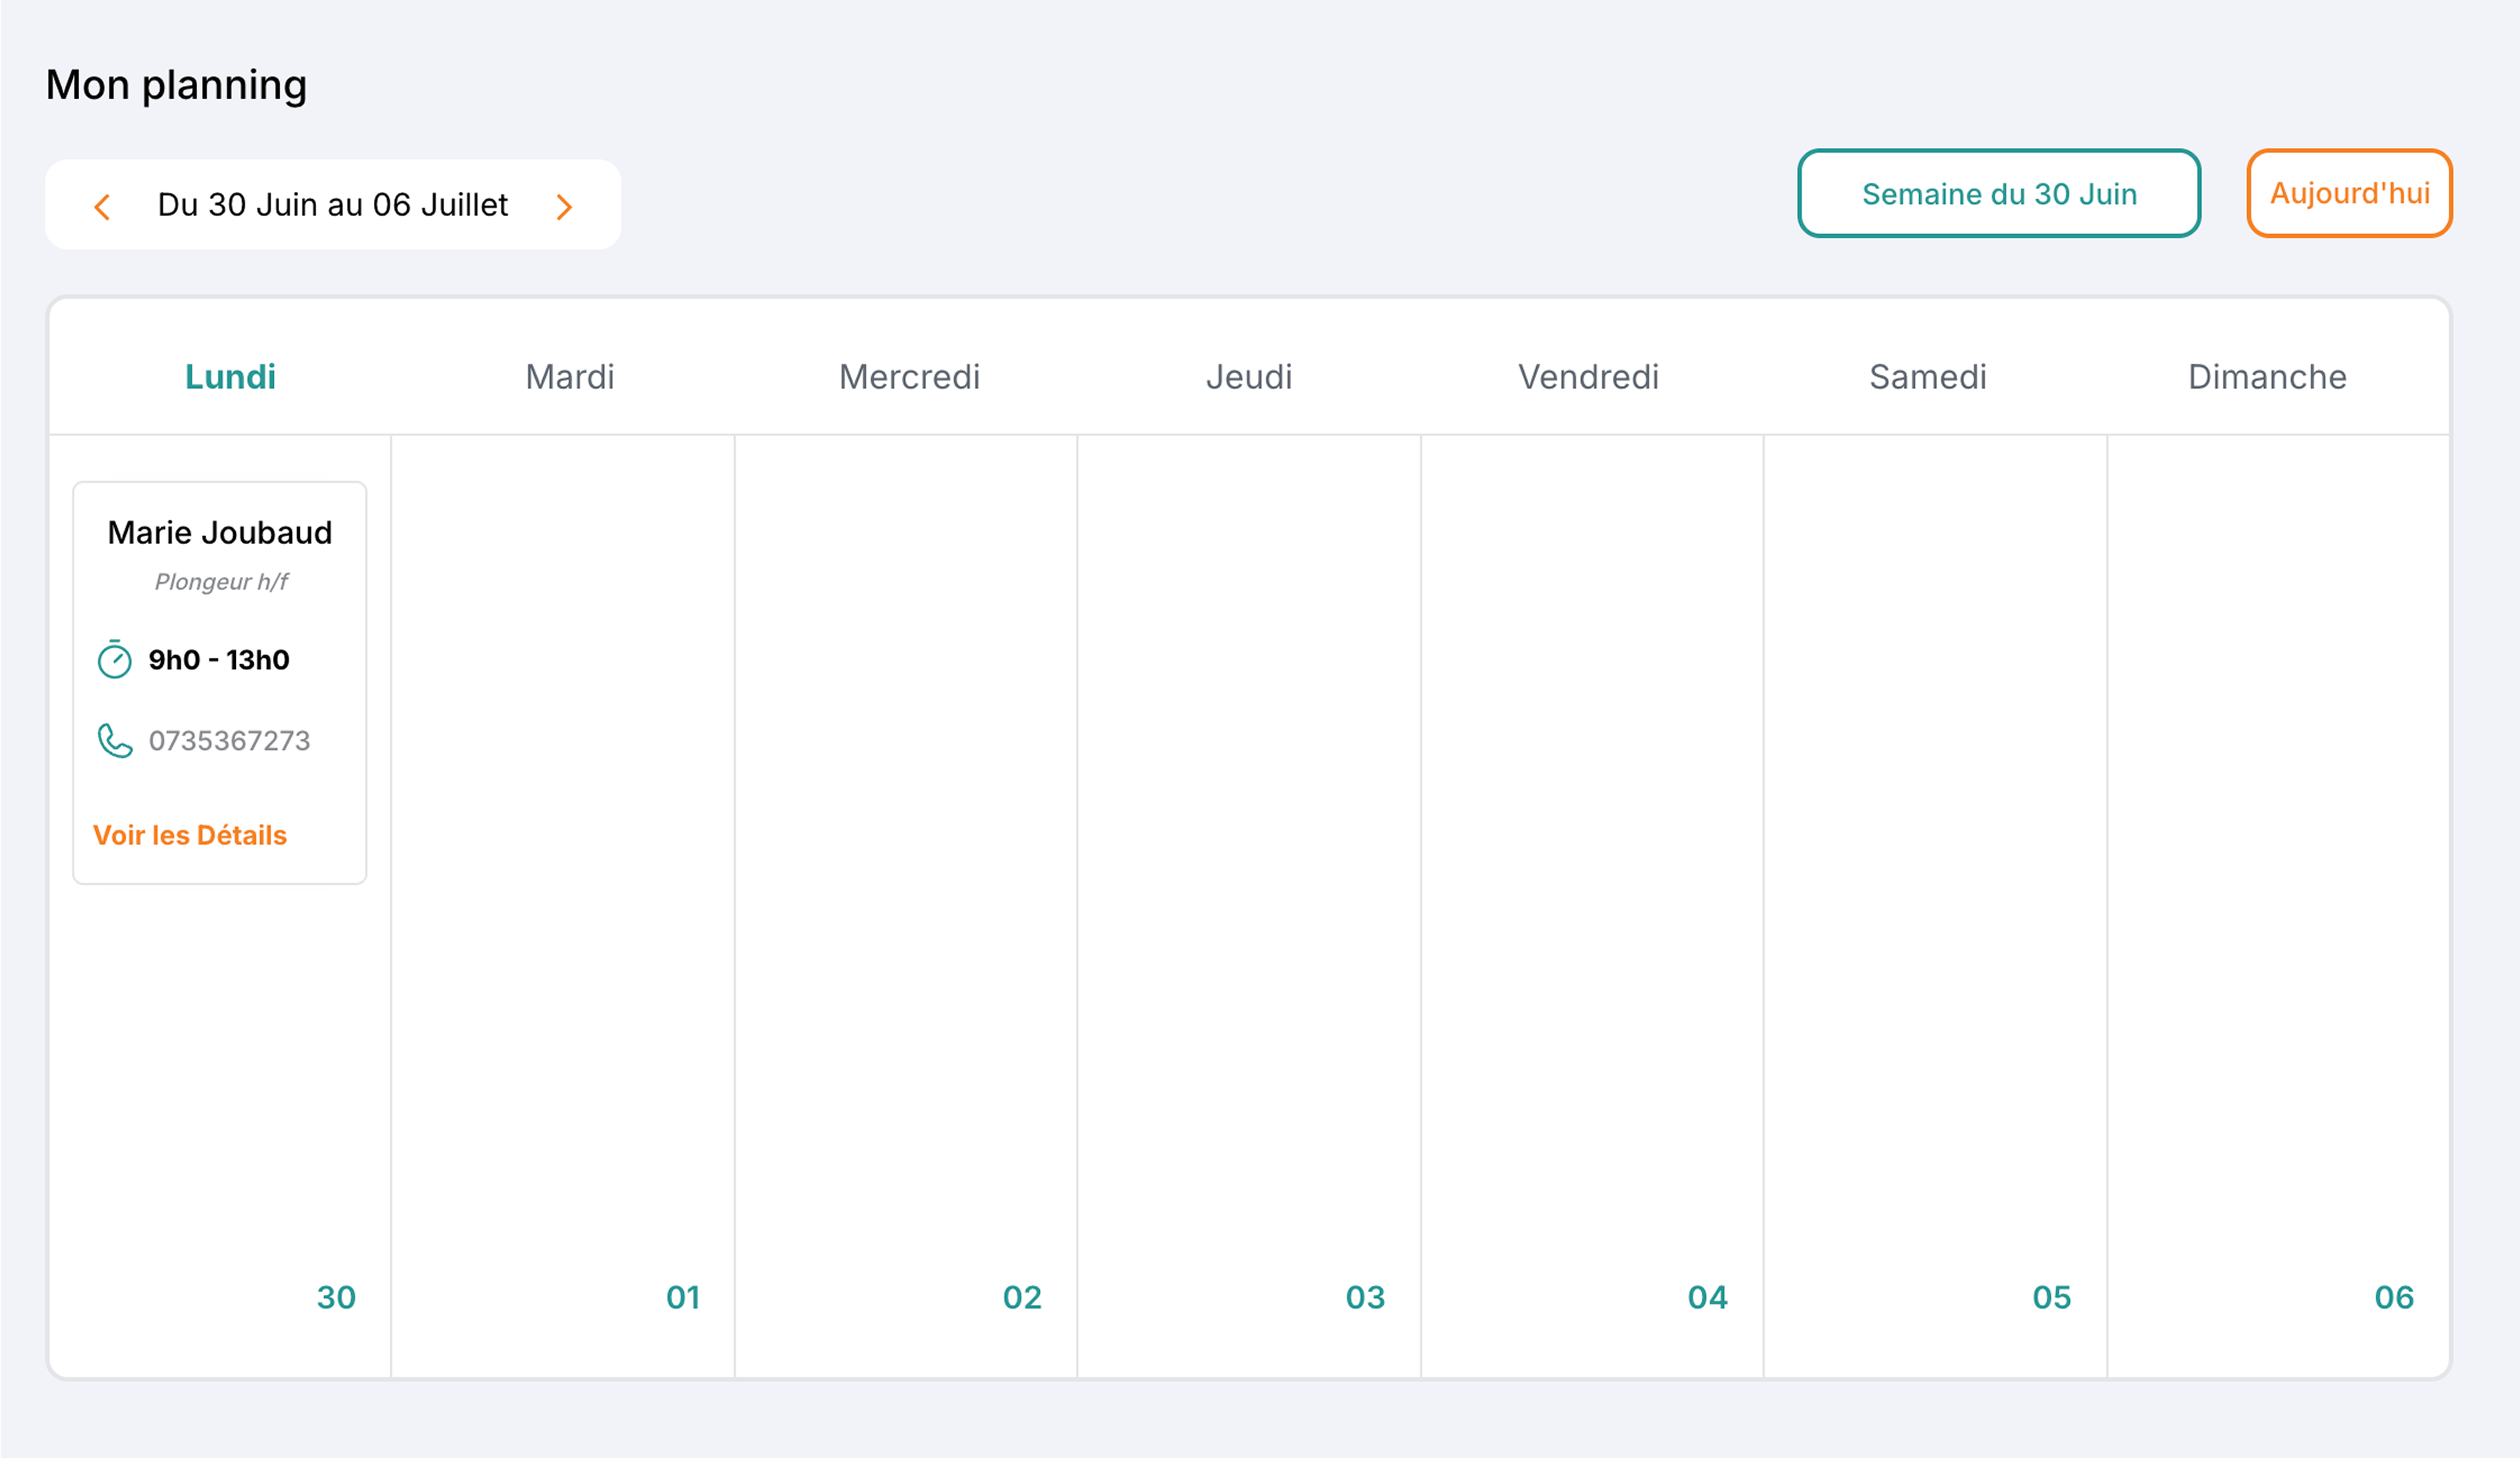The height and width of the screenshot is (1458, 2520).
Task: Click the stopwatch icon beside 9h0 - 13h0
Action: coord(114,659)
